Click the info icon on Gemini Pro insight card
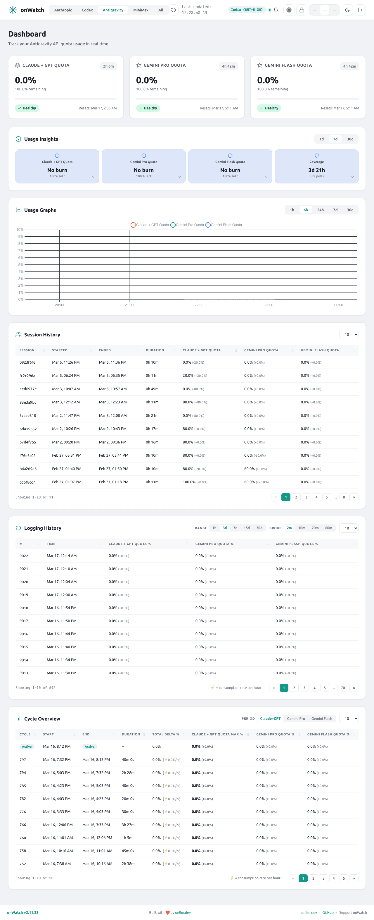Viewport: 374px width, 920px height. coord(144,156)
